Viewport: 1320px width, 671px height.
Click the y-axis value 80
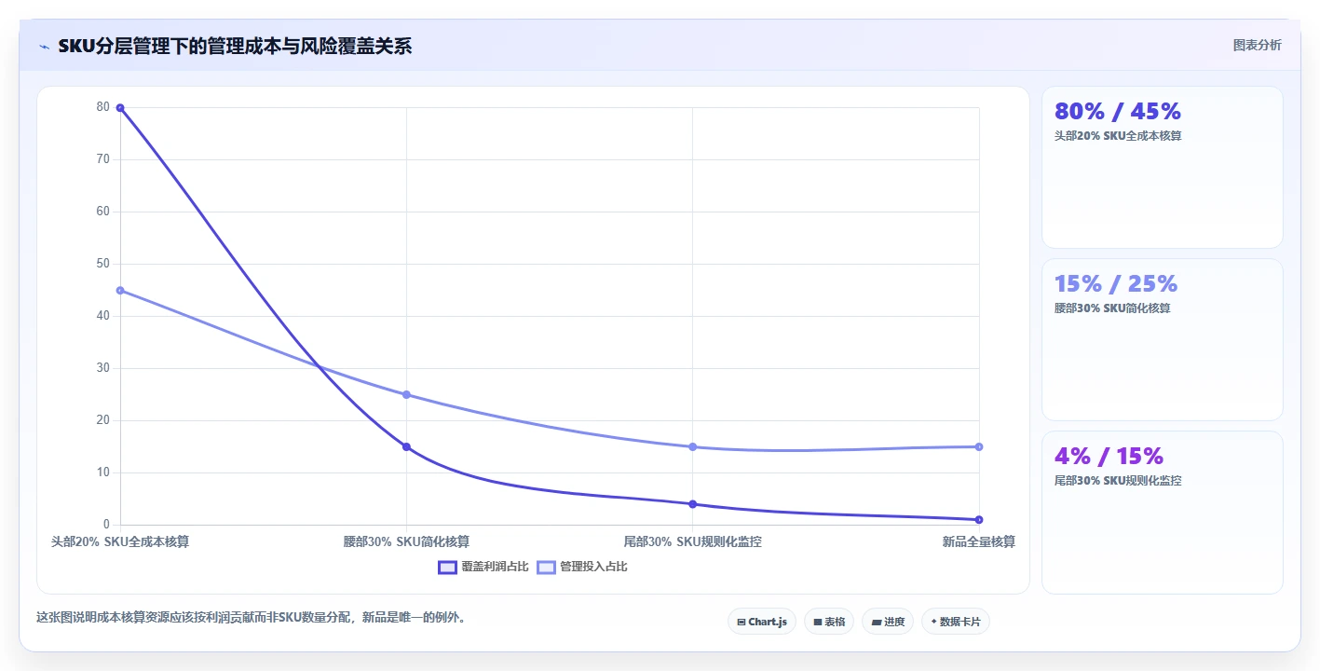point(102,107)
